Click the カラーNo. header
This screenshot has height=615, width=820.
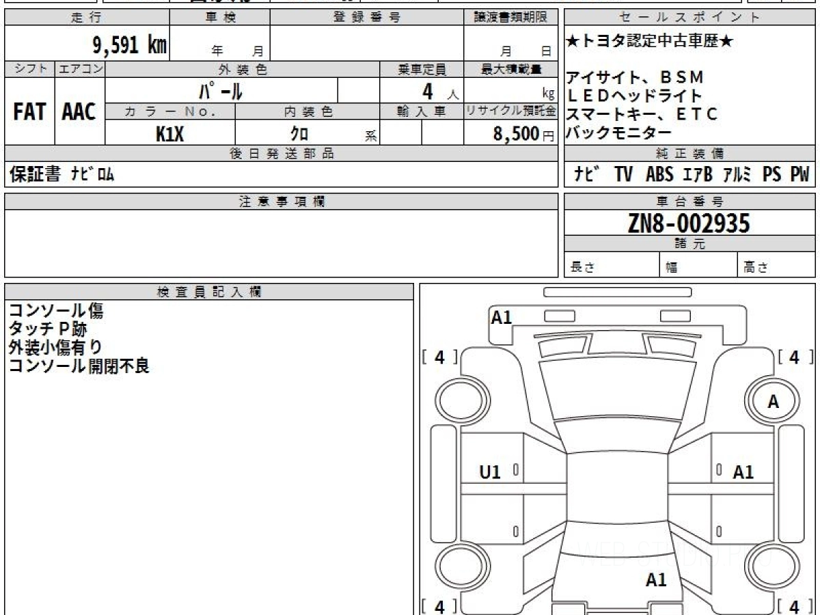(x=170, y=111)
